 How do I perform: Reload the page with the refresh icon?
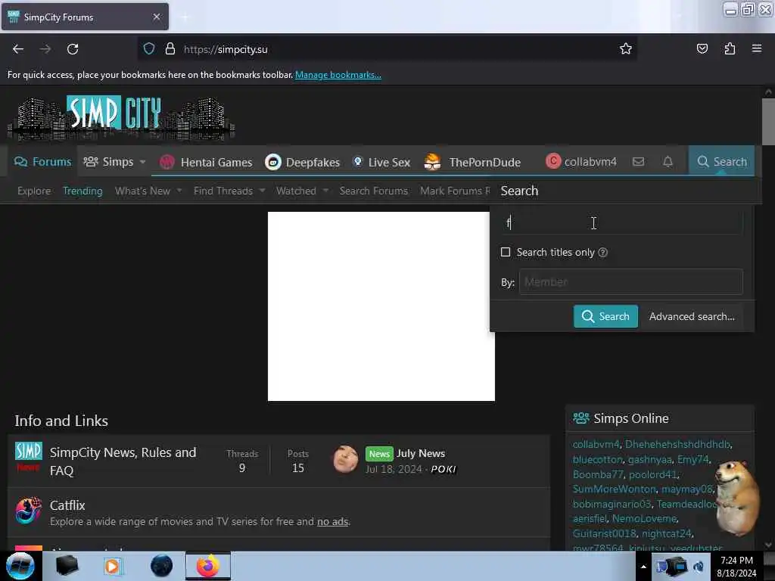point(73,49)
